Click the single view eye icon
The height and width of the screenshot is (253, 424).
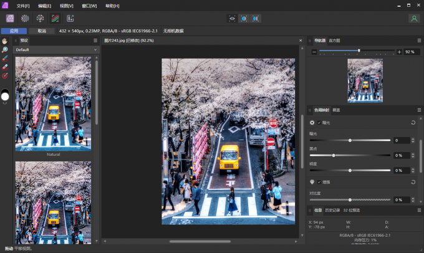click(232, 18)
